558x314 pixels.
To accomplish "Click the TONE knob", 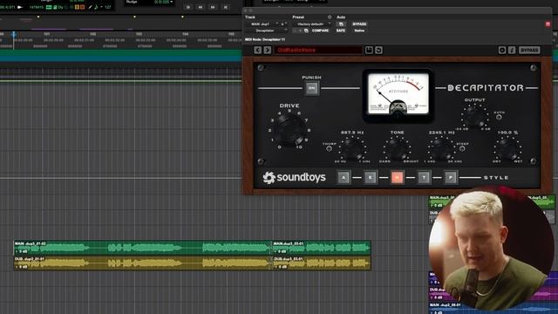I will tap(398, 148).
